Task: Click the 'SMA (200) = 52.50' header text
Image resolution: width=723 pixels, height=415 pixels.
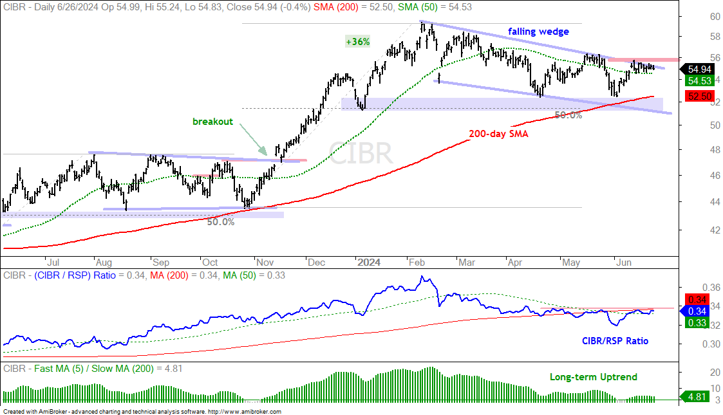Action: 353,7
